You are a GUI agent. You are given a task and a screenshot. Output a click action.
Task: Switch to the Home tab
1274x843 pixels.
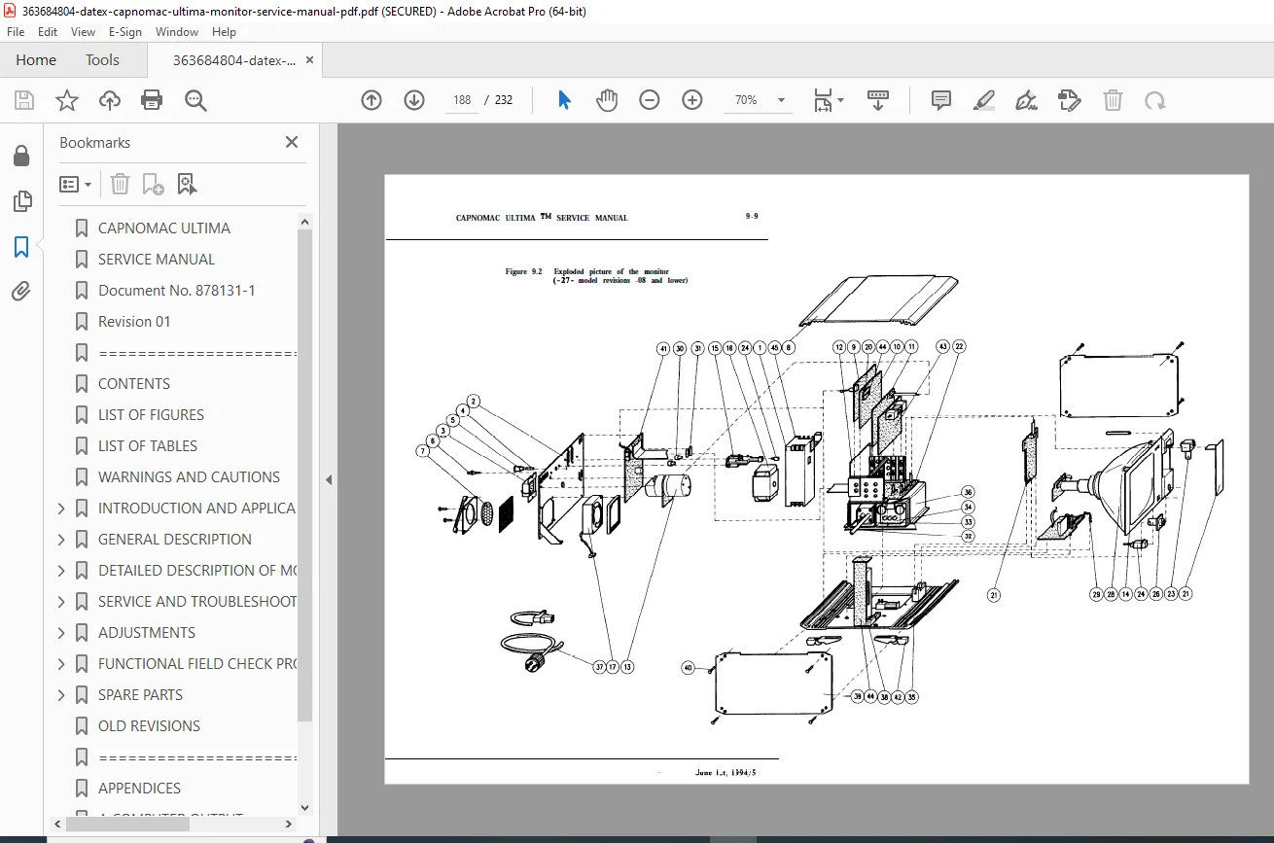36,60
